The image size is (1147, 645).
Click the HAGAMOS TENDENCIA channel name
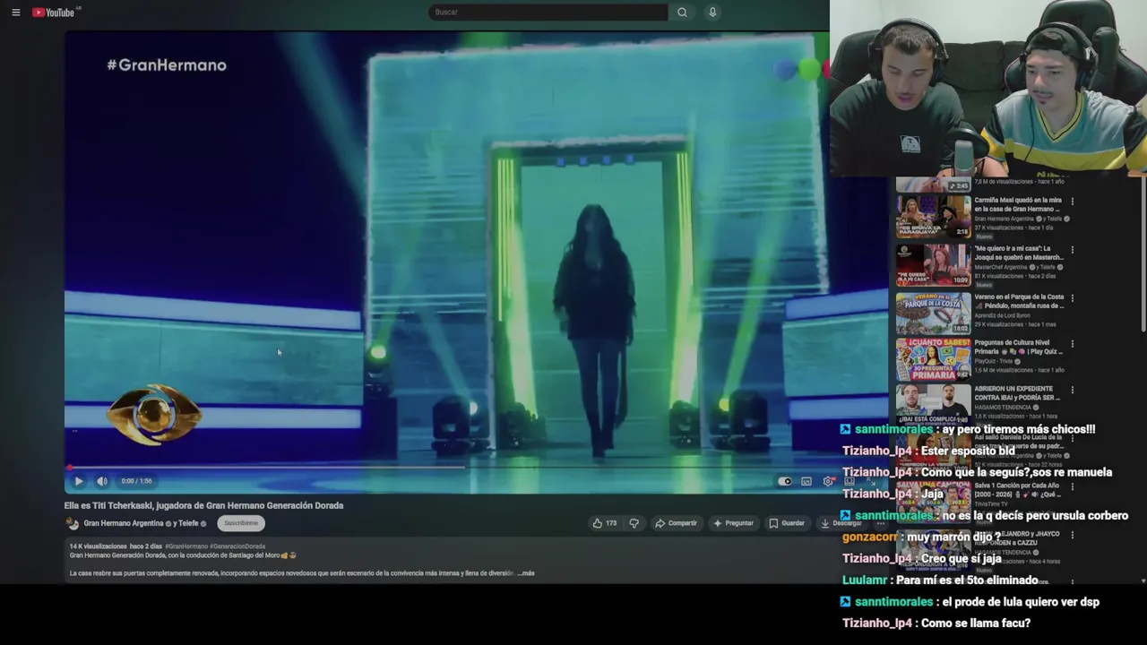pos(1005,408)
